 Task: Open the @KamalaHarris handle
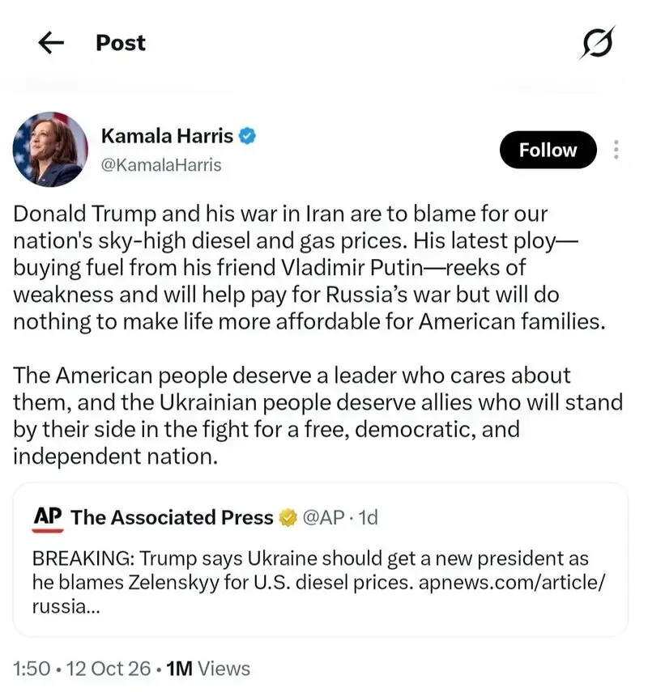click(x=161, y=165)
